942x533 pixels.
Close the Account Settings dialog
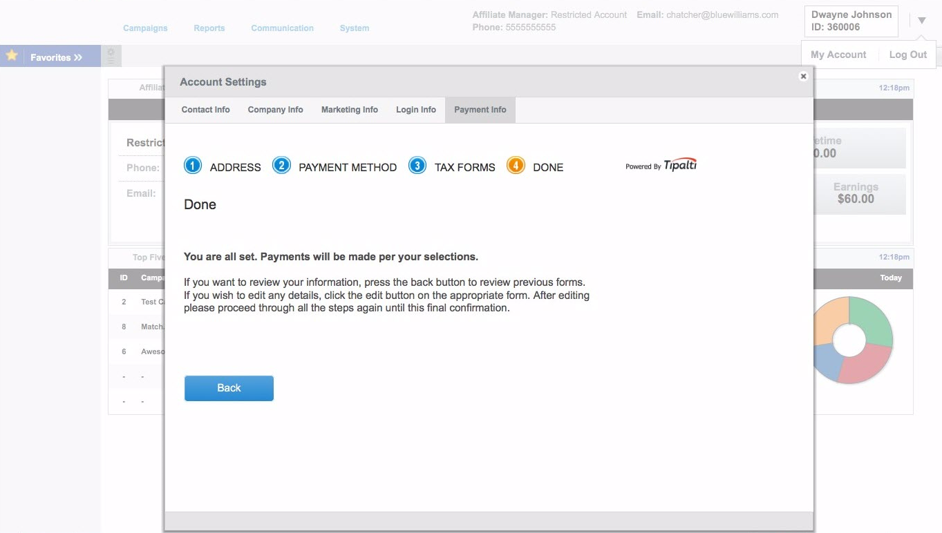pos(802,76)
